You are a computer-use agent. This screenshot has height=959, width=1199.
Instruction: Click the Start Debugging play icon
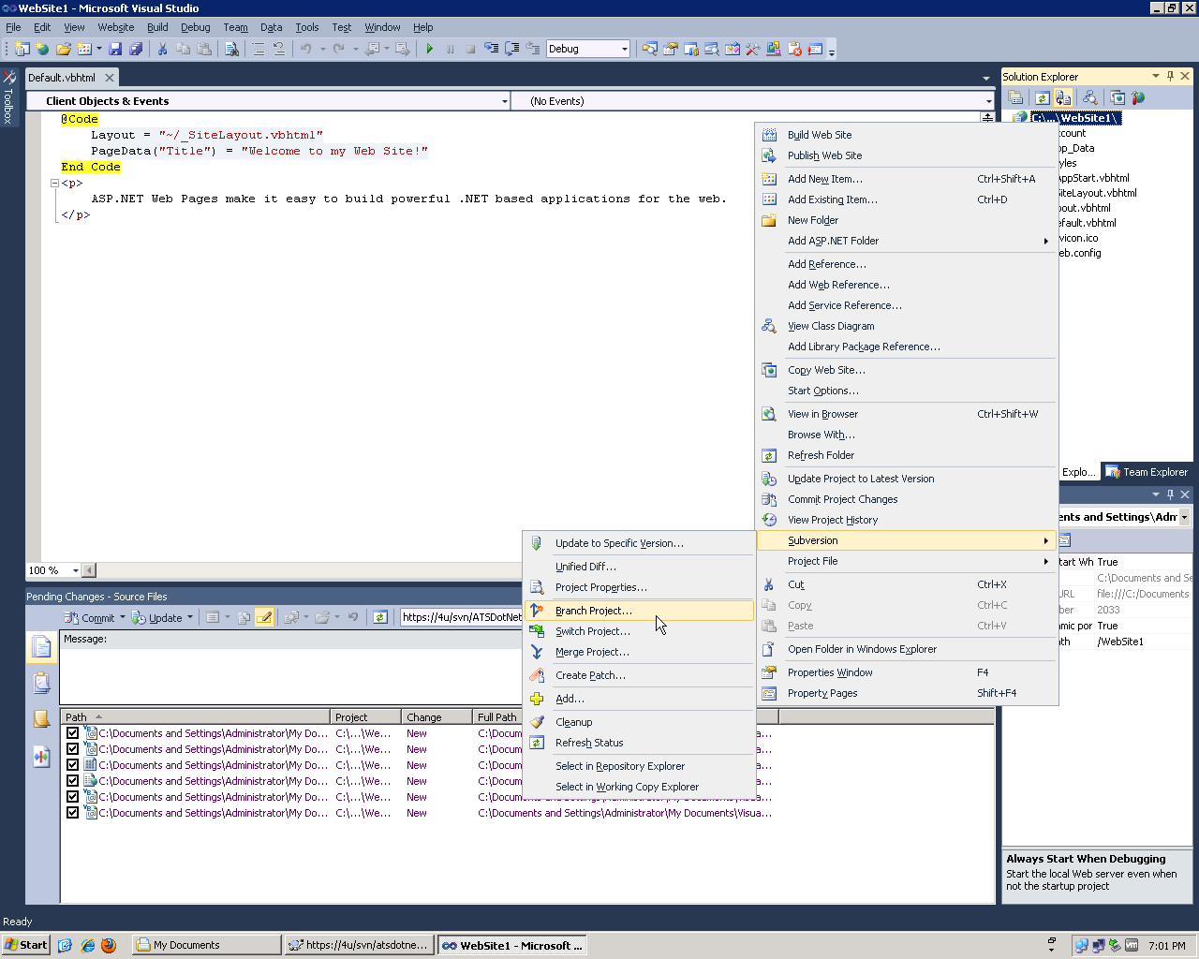point(430,49)
